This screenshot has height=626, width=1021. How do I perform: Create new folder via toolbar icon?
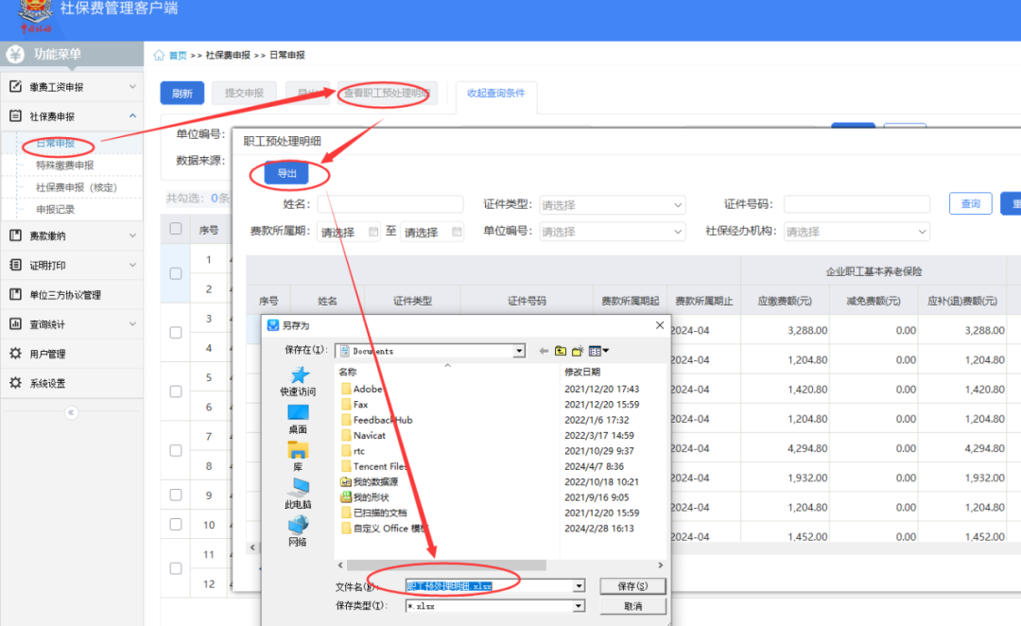[x=578, y=351]
